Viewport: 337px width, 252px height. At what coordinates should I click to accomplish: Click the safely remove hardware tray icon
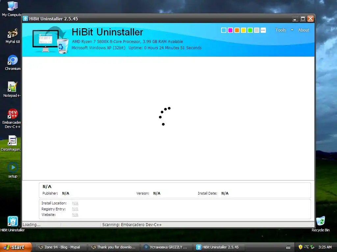pyautogui.click(x=313, y=247)
